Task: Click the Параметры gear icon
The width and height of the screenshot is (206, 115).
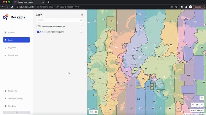Action: click(5, 55)
